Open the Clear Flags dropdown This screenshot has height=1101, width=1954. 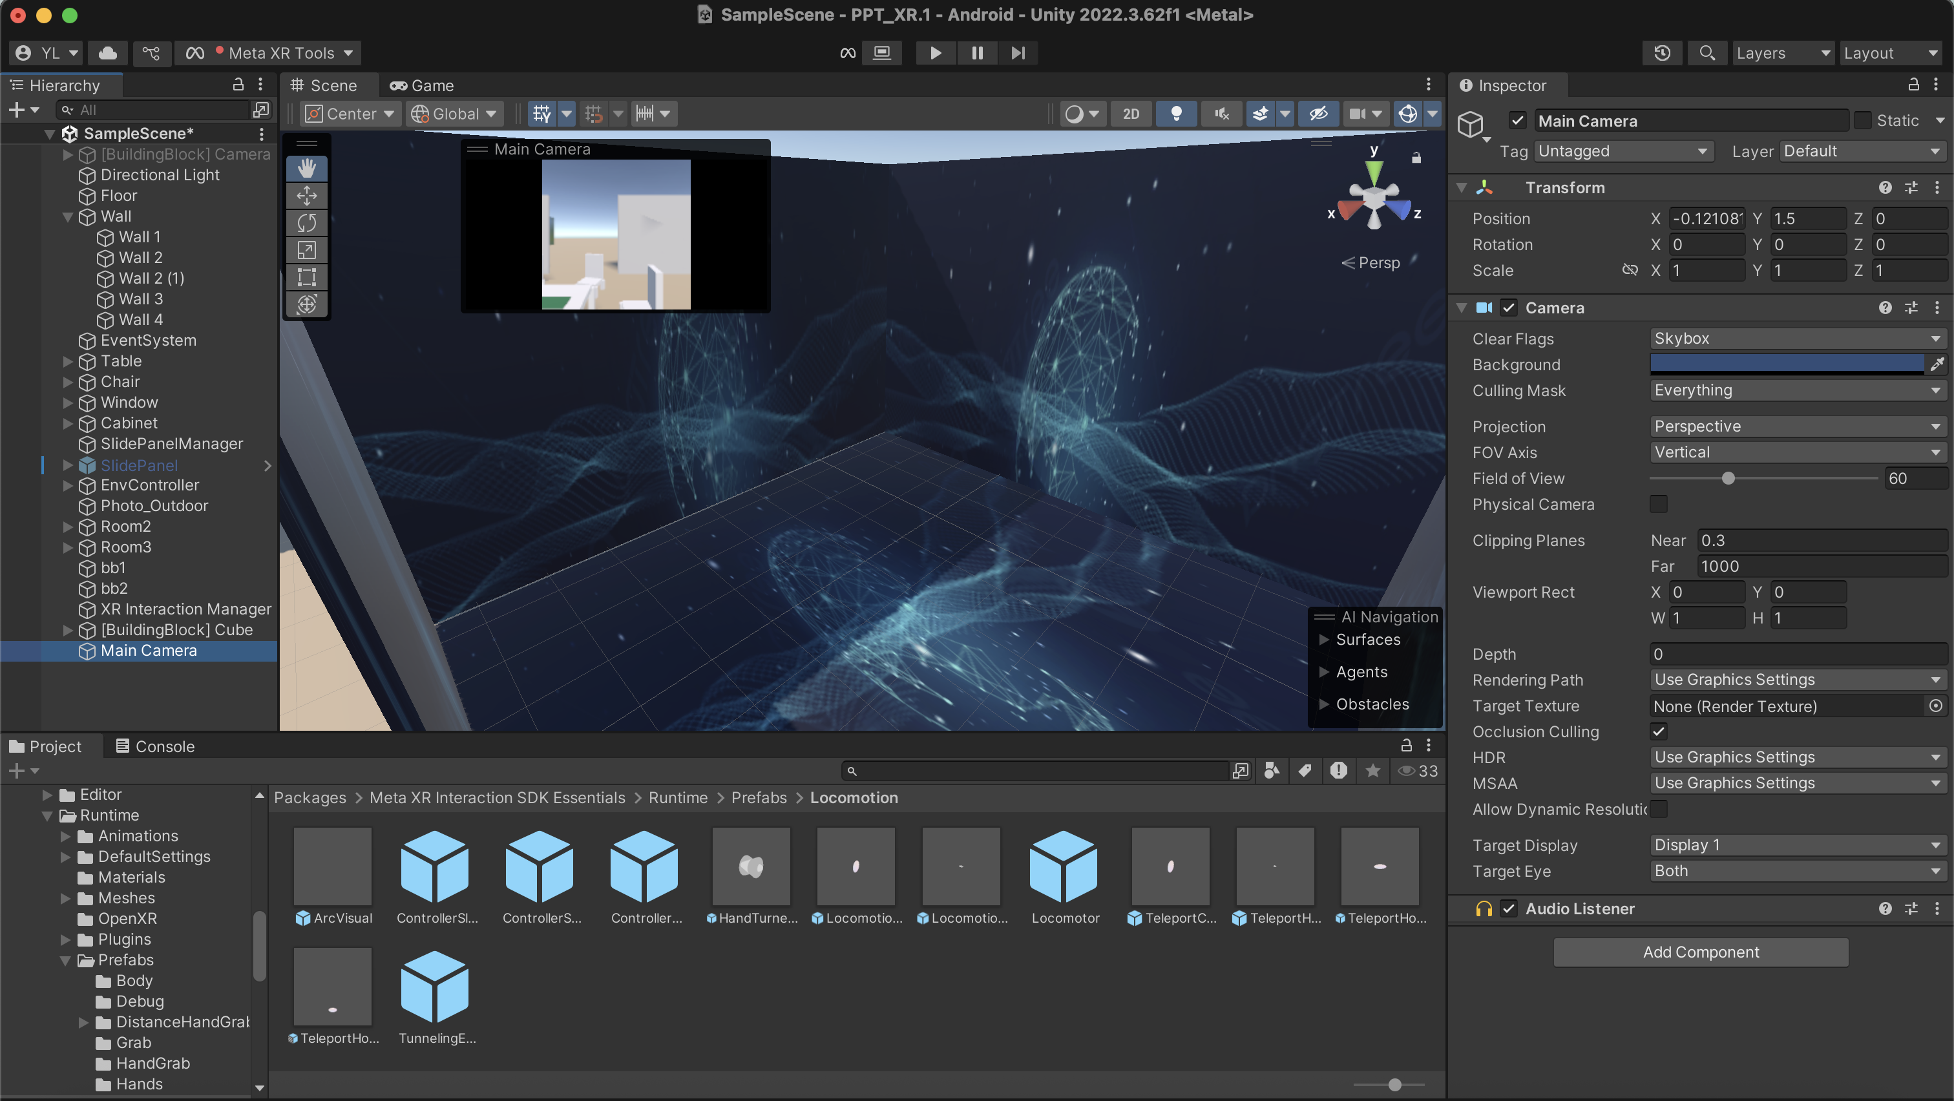(x=1796, y=339)
